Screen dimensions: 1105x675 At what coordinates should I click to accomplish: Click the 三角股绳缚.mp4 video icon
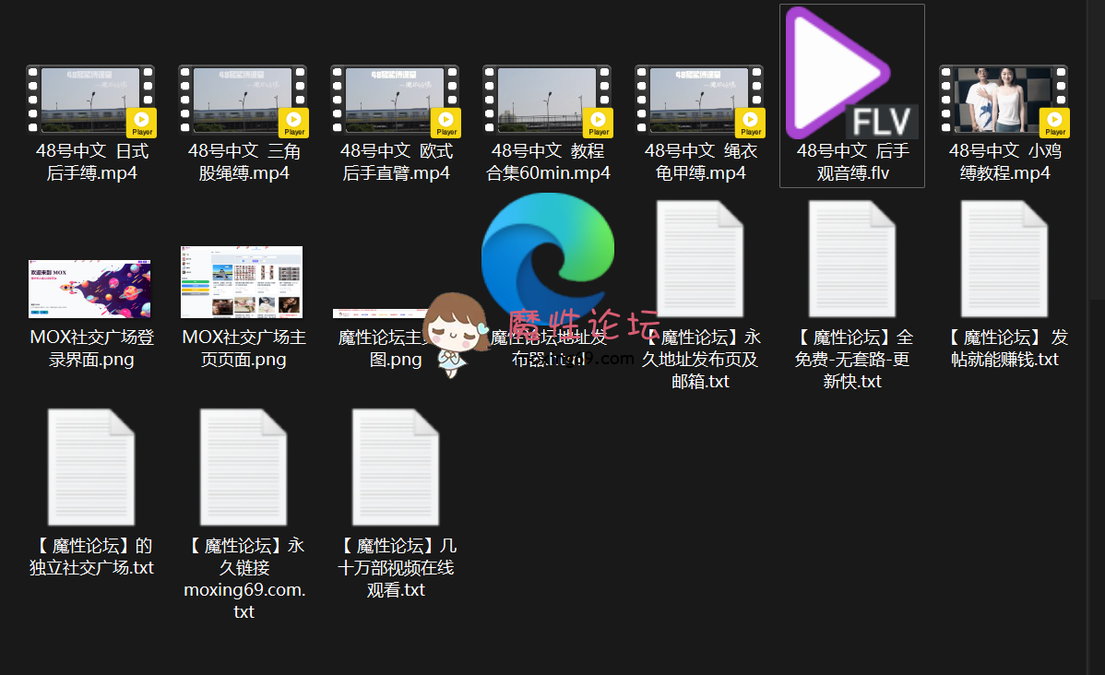[243, 101]
